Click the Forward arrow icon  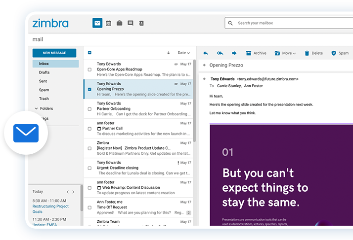pyautogui.click(x=234, y=53)
